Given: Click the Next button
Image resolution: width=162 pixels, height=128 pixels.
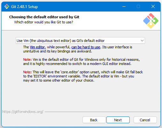Looking at the screenshot, I should click(118, 120).
